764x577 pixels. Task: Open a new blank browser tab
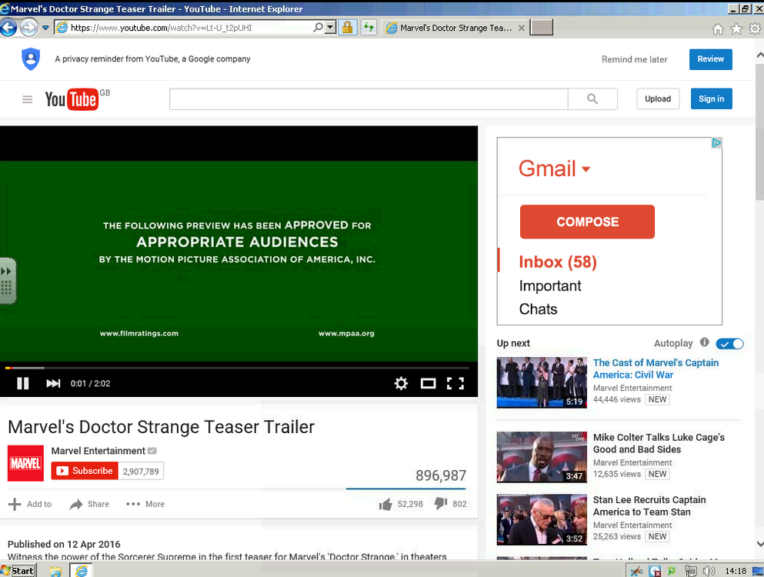542,28
